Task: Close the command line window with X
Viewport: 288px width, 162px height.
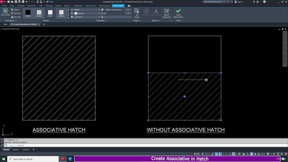Action: [2, 142]
